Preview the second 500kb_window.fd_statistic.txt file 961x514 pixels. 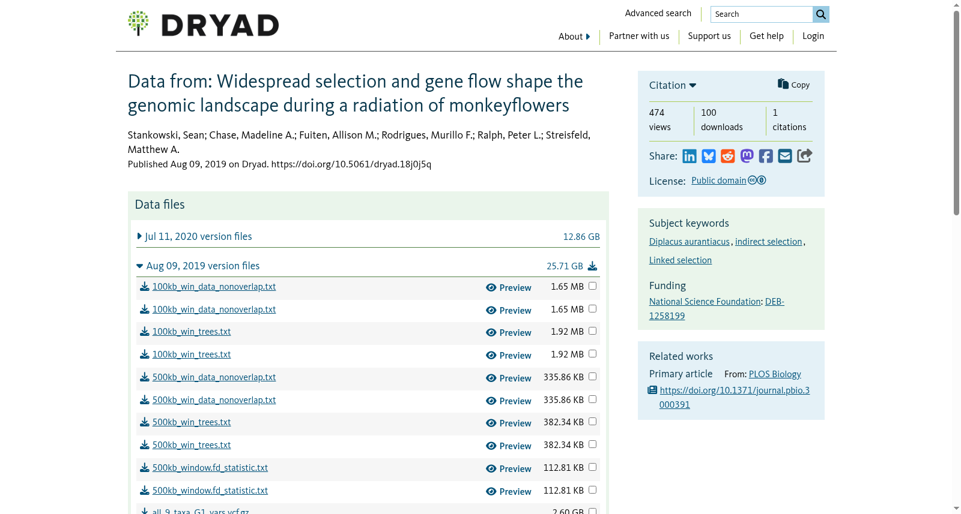point(509,492)
